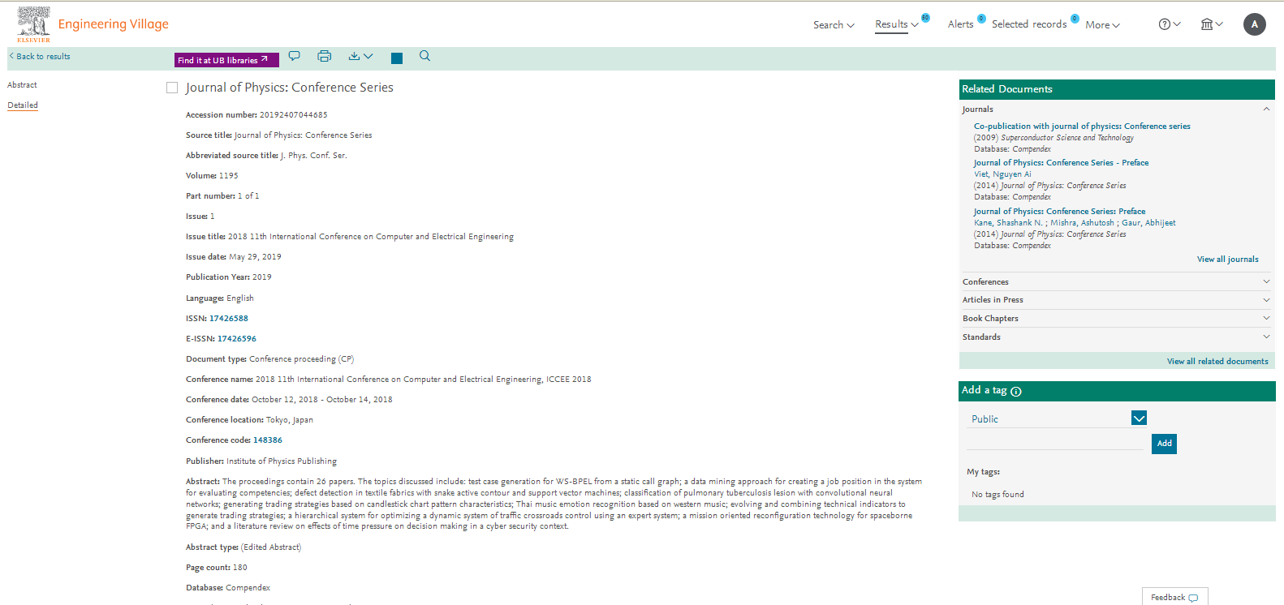Expand the Standards section

1266,337
